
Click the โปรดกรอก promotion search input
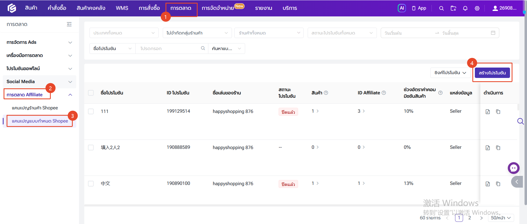169,48
